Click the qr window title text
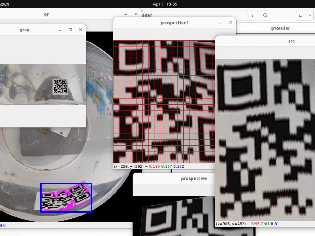The image size is (315, 236). point(46,14)
